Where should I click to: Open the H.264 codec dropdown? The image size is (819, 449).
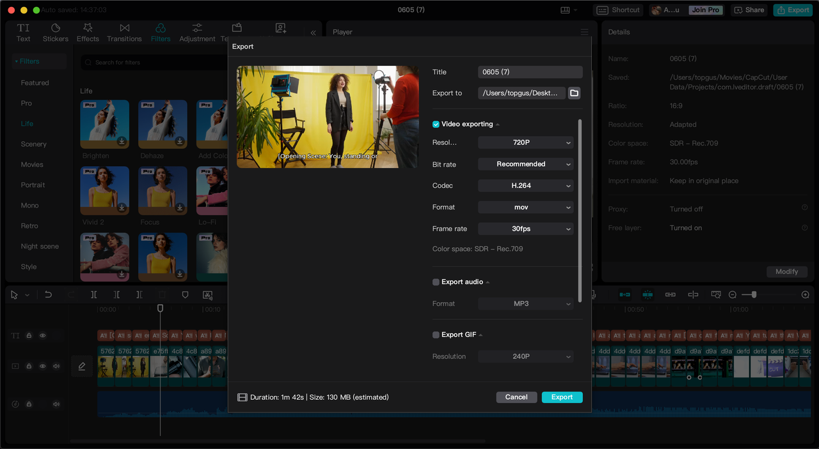pos(526,185)
